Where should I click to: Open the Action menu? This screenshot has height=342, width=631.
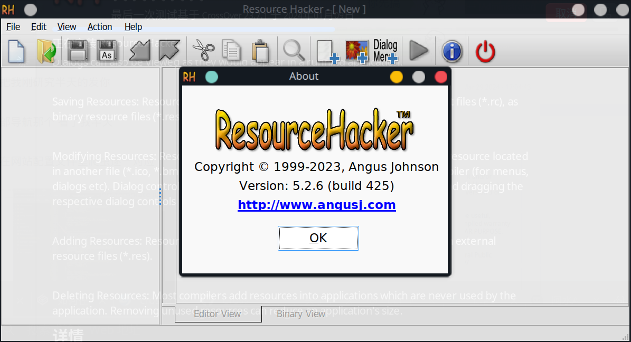100,27
